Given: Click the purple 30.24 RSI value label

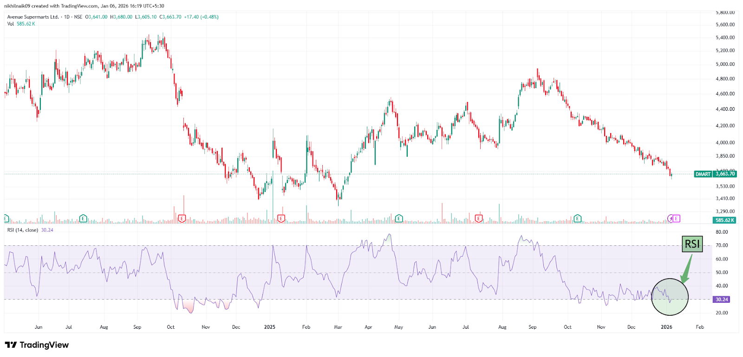Looking at the screenshot, I should point(722,300).
